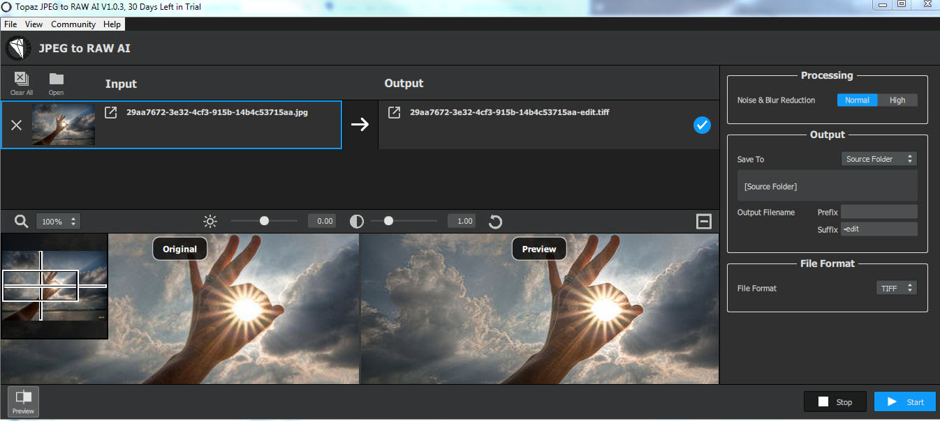The height and width of the screenshot is (421, 940).
Task: Click the brightness sun icon
Action: click(210, 221)
